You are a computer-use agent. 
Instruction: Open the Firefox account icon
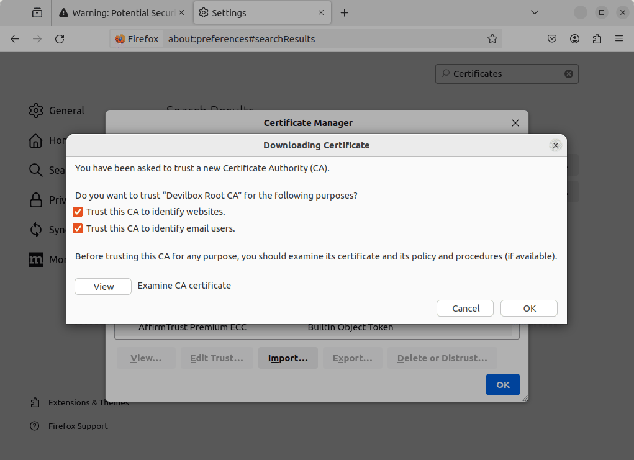coord(574,39)
